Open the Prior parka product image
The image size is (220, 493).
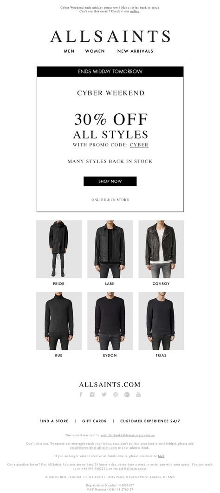pyautogui.click(x=58, y=249)
